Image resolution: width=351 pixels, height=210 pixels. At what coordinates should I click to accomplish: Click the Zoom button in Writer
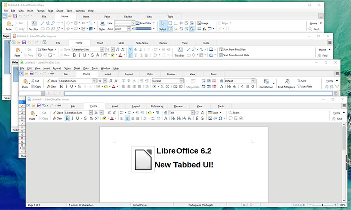click(x=234, y=113)
